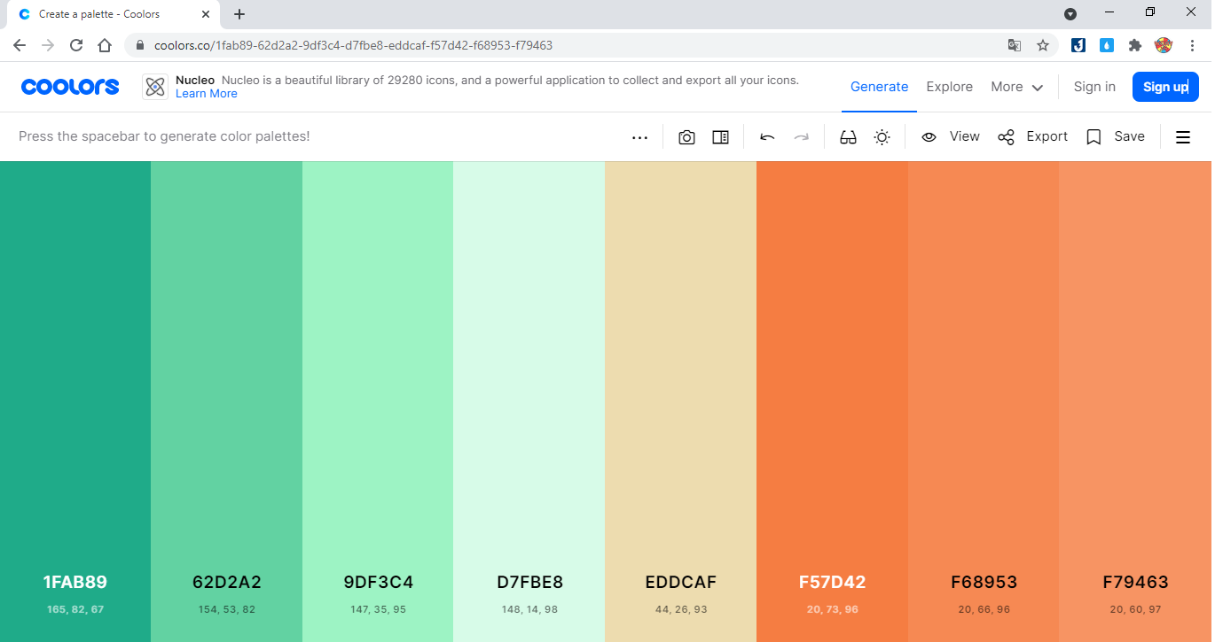
Task: Click the Nucleo ad logo icon
Action: [x=155, y=87]
